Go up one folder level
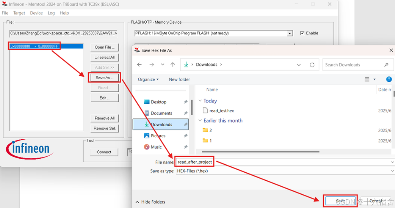The image size is (395, 208). click(173, 65)
